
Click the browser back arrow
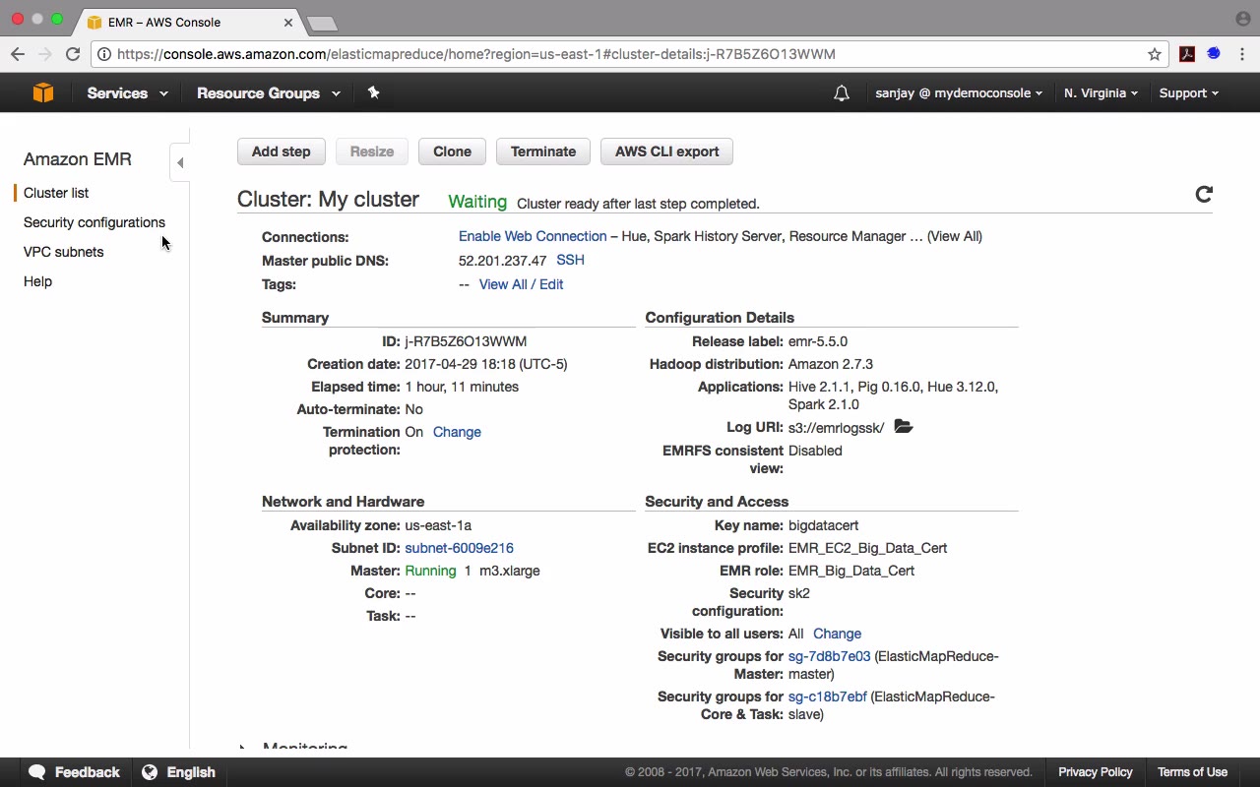pos(18,54)
